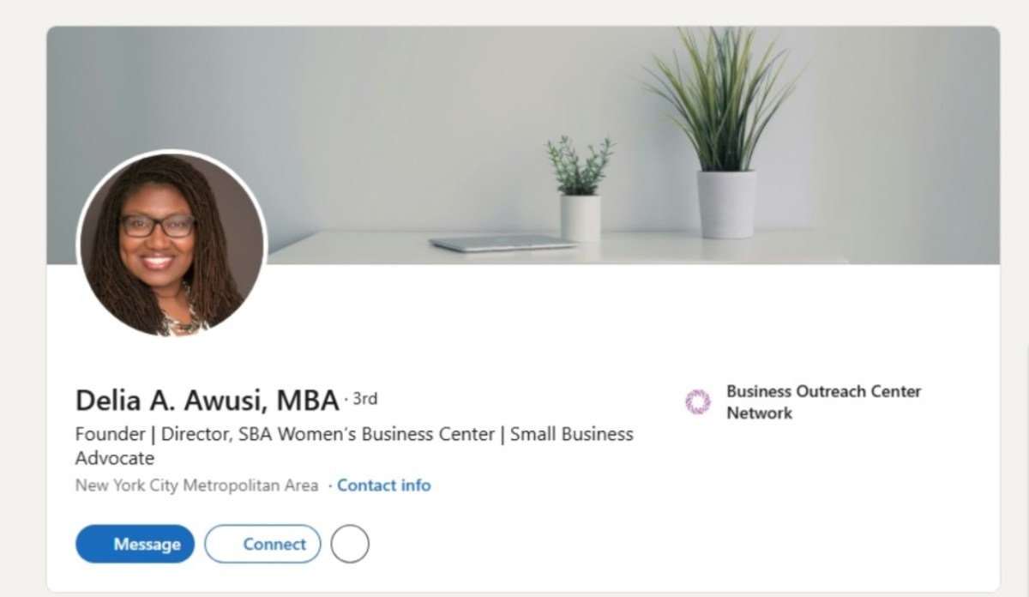Click the profile banner background image
The image size is (1029, 597).
386,112
